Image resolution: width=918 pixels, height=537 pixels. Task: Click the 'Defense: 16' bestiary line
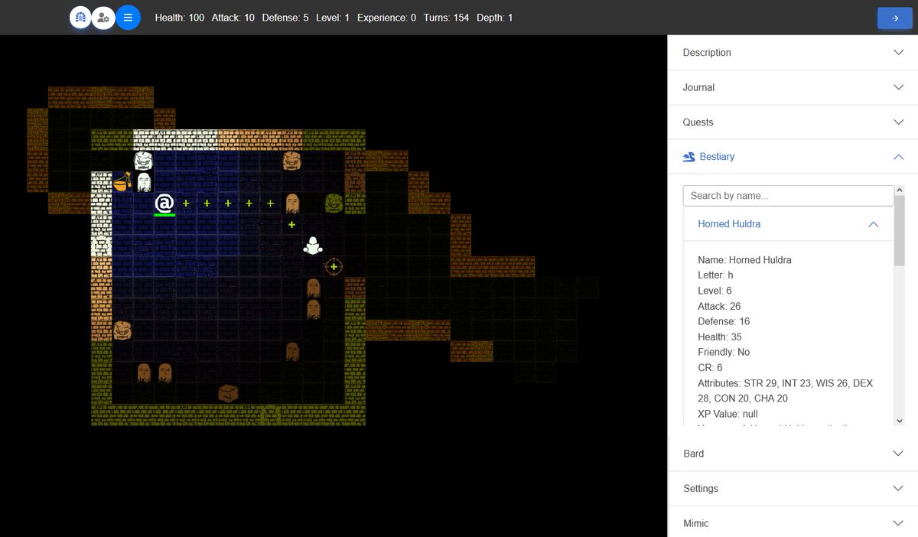coord(724,321)
